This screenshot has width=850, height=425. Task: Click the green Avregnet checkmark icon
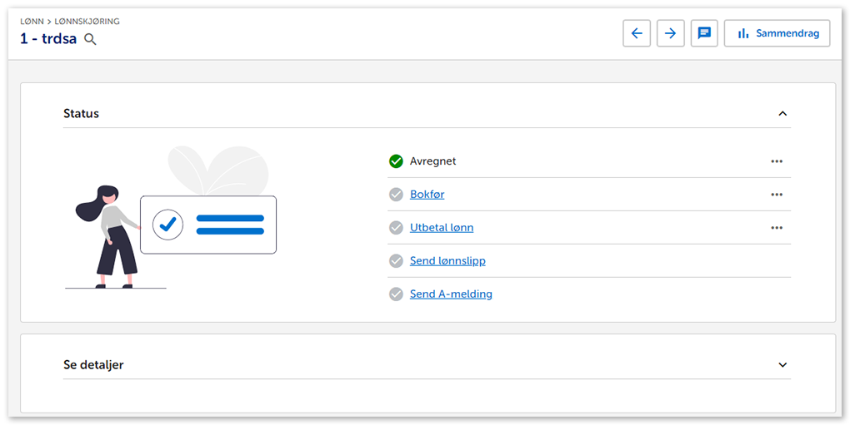[x=396, y=161]
